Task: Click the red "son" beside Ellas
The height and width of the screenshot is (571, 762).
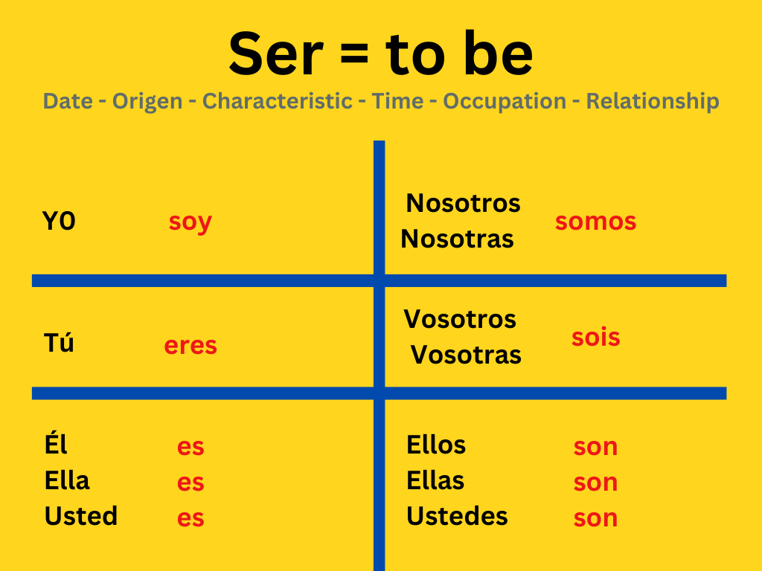Action: click(x=595, y=483)
